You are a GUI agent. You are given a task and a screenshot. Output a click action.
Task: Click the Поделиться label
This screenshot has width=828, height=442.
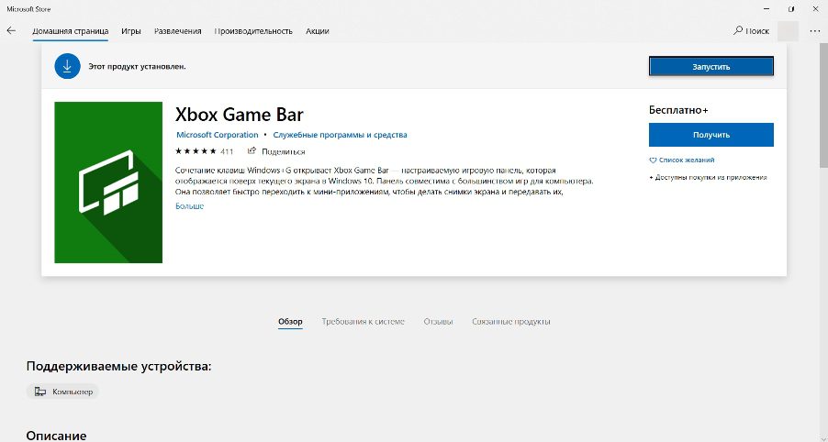(283, 151)
